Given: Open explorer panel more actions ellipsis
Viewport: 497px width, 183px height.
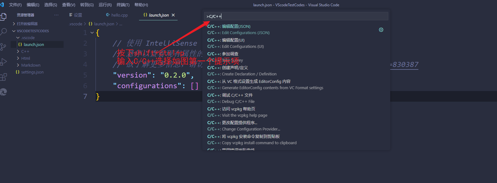Looking at the screenshot, I should [x=56, y=15].
